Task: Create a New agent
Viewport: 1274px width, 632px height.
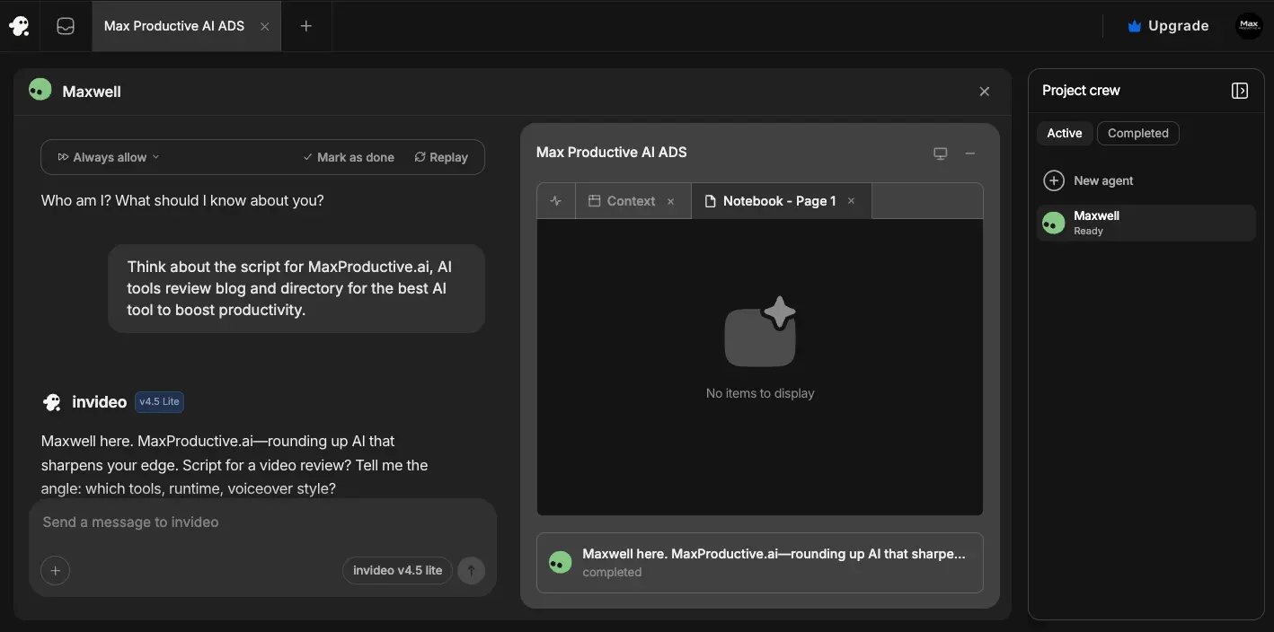Action: click(1088, 180)
